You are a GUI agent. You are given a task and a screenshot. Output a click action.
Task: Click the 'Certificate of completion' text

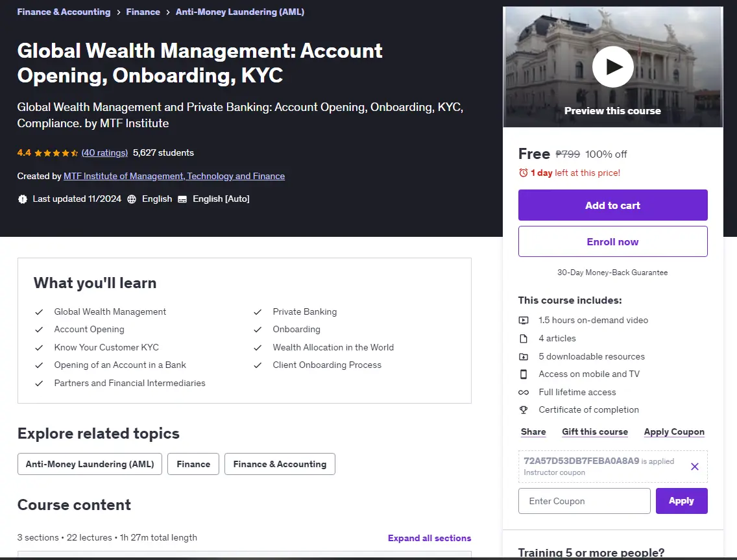[588, 410]
